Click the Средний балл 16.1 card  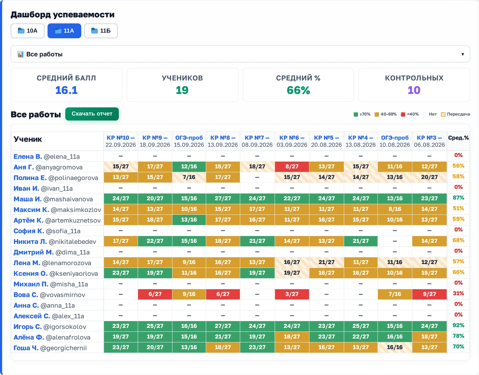(x=66, y=85)
